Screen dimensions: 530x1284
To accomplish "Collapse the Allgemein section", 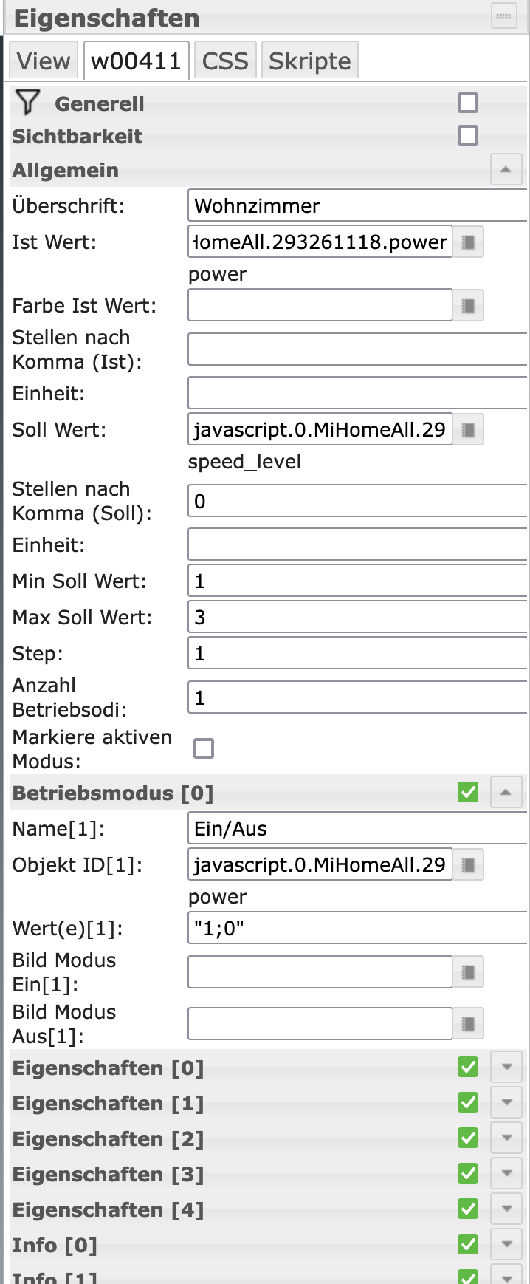I will [x=506, y=170].
